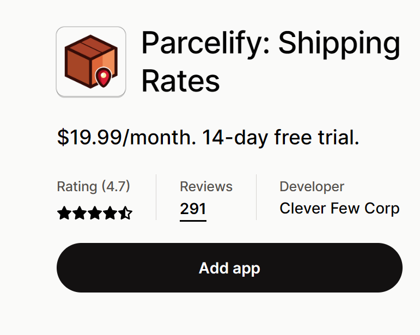Open the 291 reviews link

[x=193, y=209]
